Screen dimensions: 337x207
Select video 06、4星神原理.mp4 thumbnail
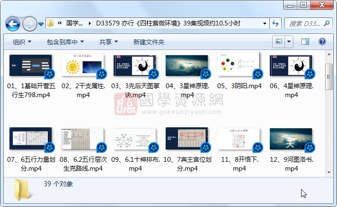[291, 66]
